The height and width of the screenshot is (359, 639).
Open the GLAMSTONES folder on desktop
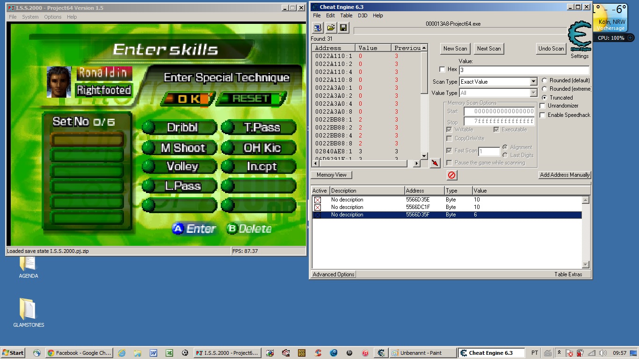click(28, 313)
